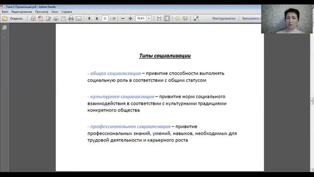Screen dimensions: 314x177
Task: Open the Редактирование menu
Action: [22, 12]
